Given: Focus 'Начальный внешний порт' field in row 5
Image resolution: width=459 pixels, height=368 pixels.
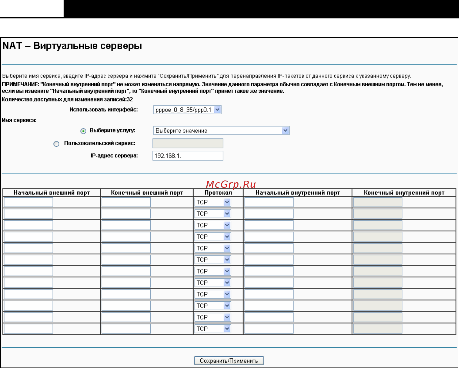Looking at the screenshot, I should point(29,248).
